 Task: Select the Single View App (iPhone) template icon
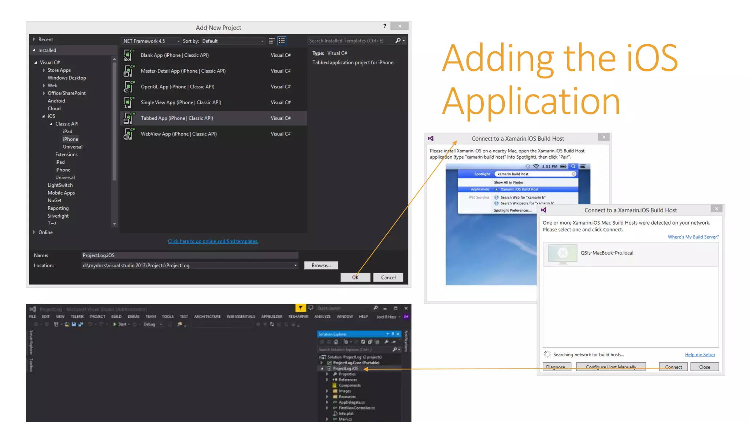(x=129, y=103)
